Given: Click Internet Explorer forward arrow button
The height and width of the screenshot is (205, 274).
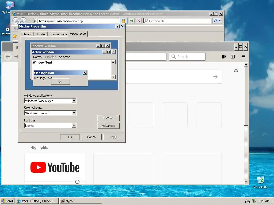Looking at the screenshot, I should 23,21.
